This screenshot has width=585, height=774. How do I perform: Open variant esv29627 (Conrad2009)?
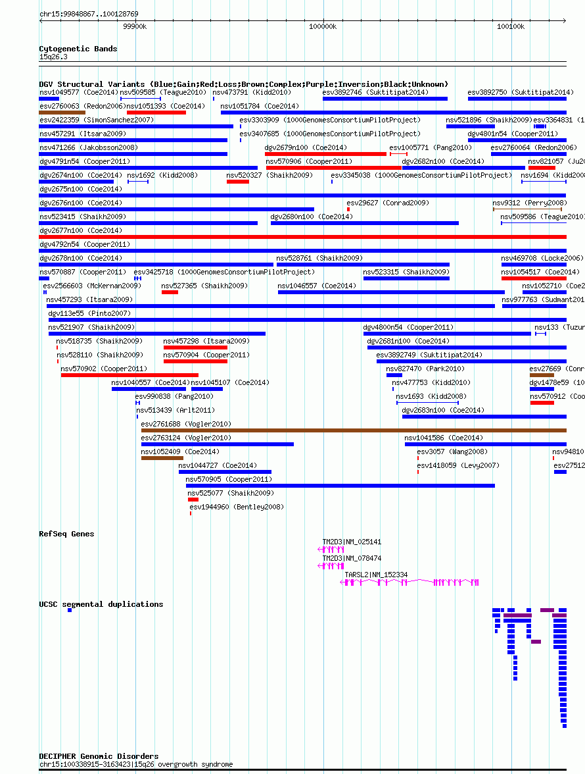click(348, 209)
